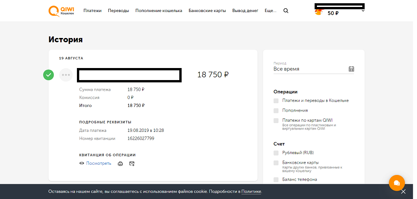Open Банковские карты in navigation bar

207,11
